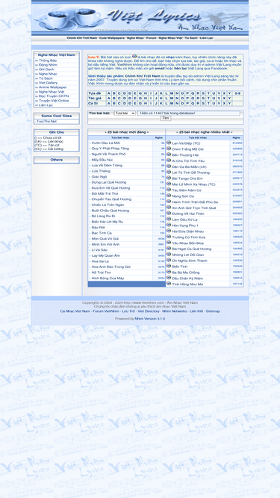The image size is (280, 498).
Task: Click the music icon beside Hòn Vọng Phu 1
Action: (169, 225)
